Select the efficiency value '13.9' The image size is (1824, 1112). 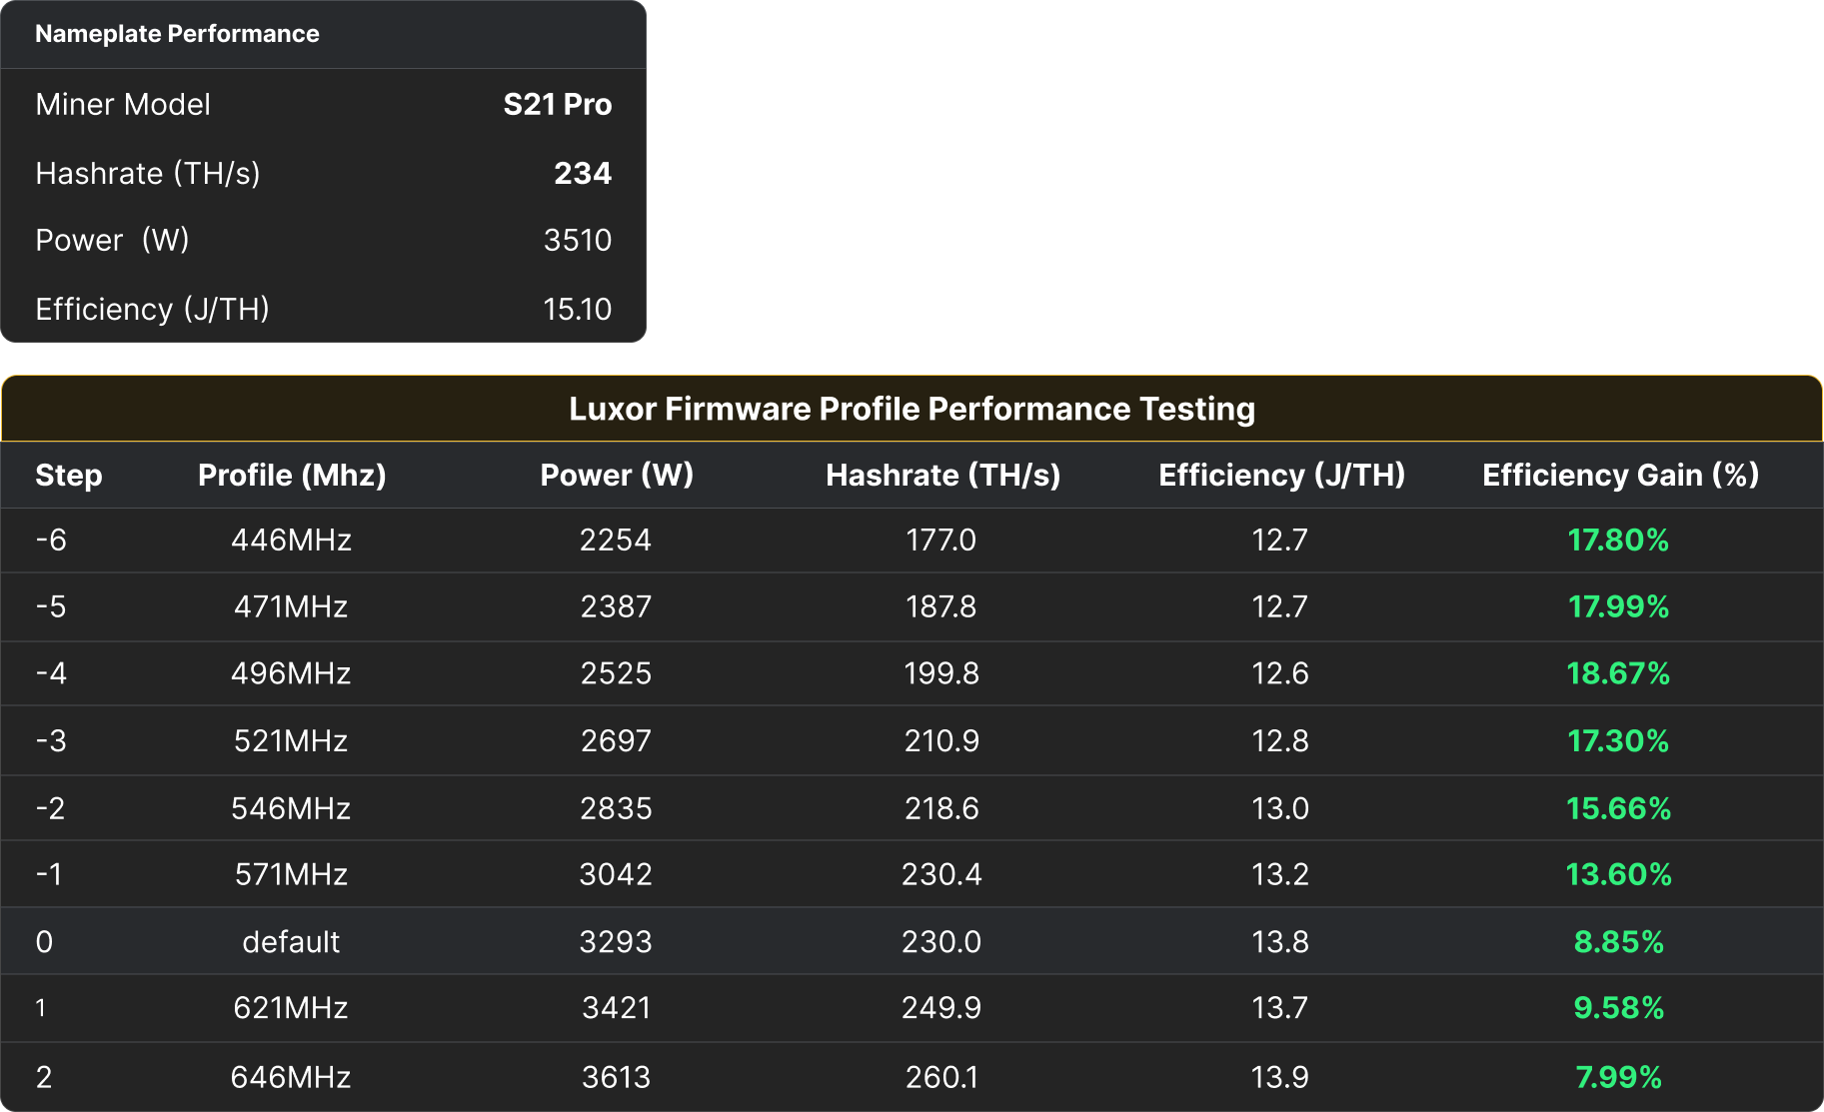point(1279,1077)
